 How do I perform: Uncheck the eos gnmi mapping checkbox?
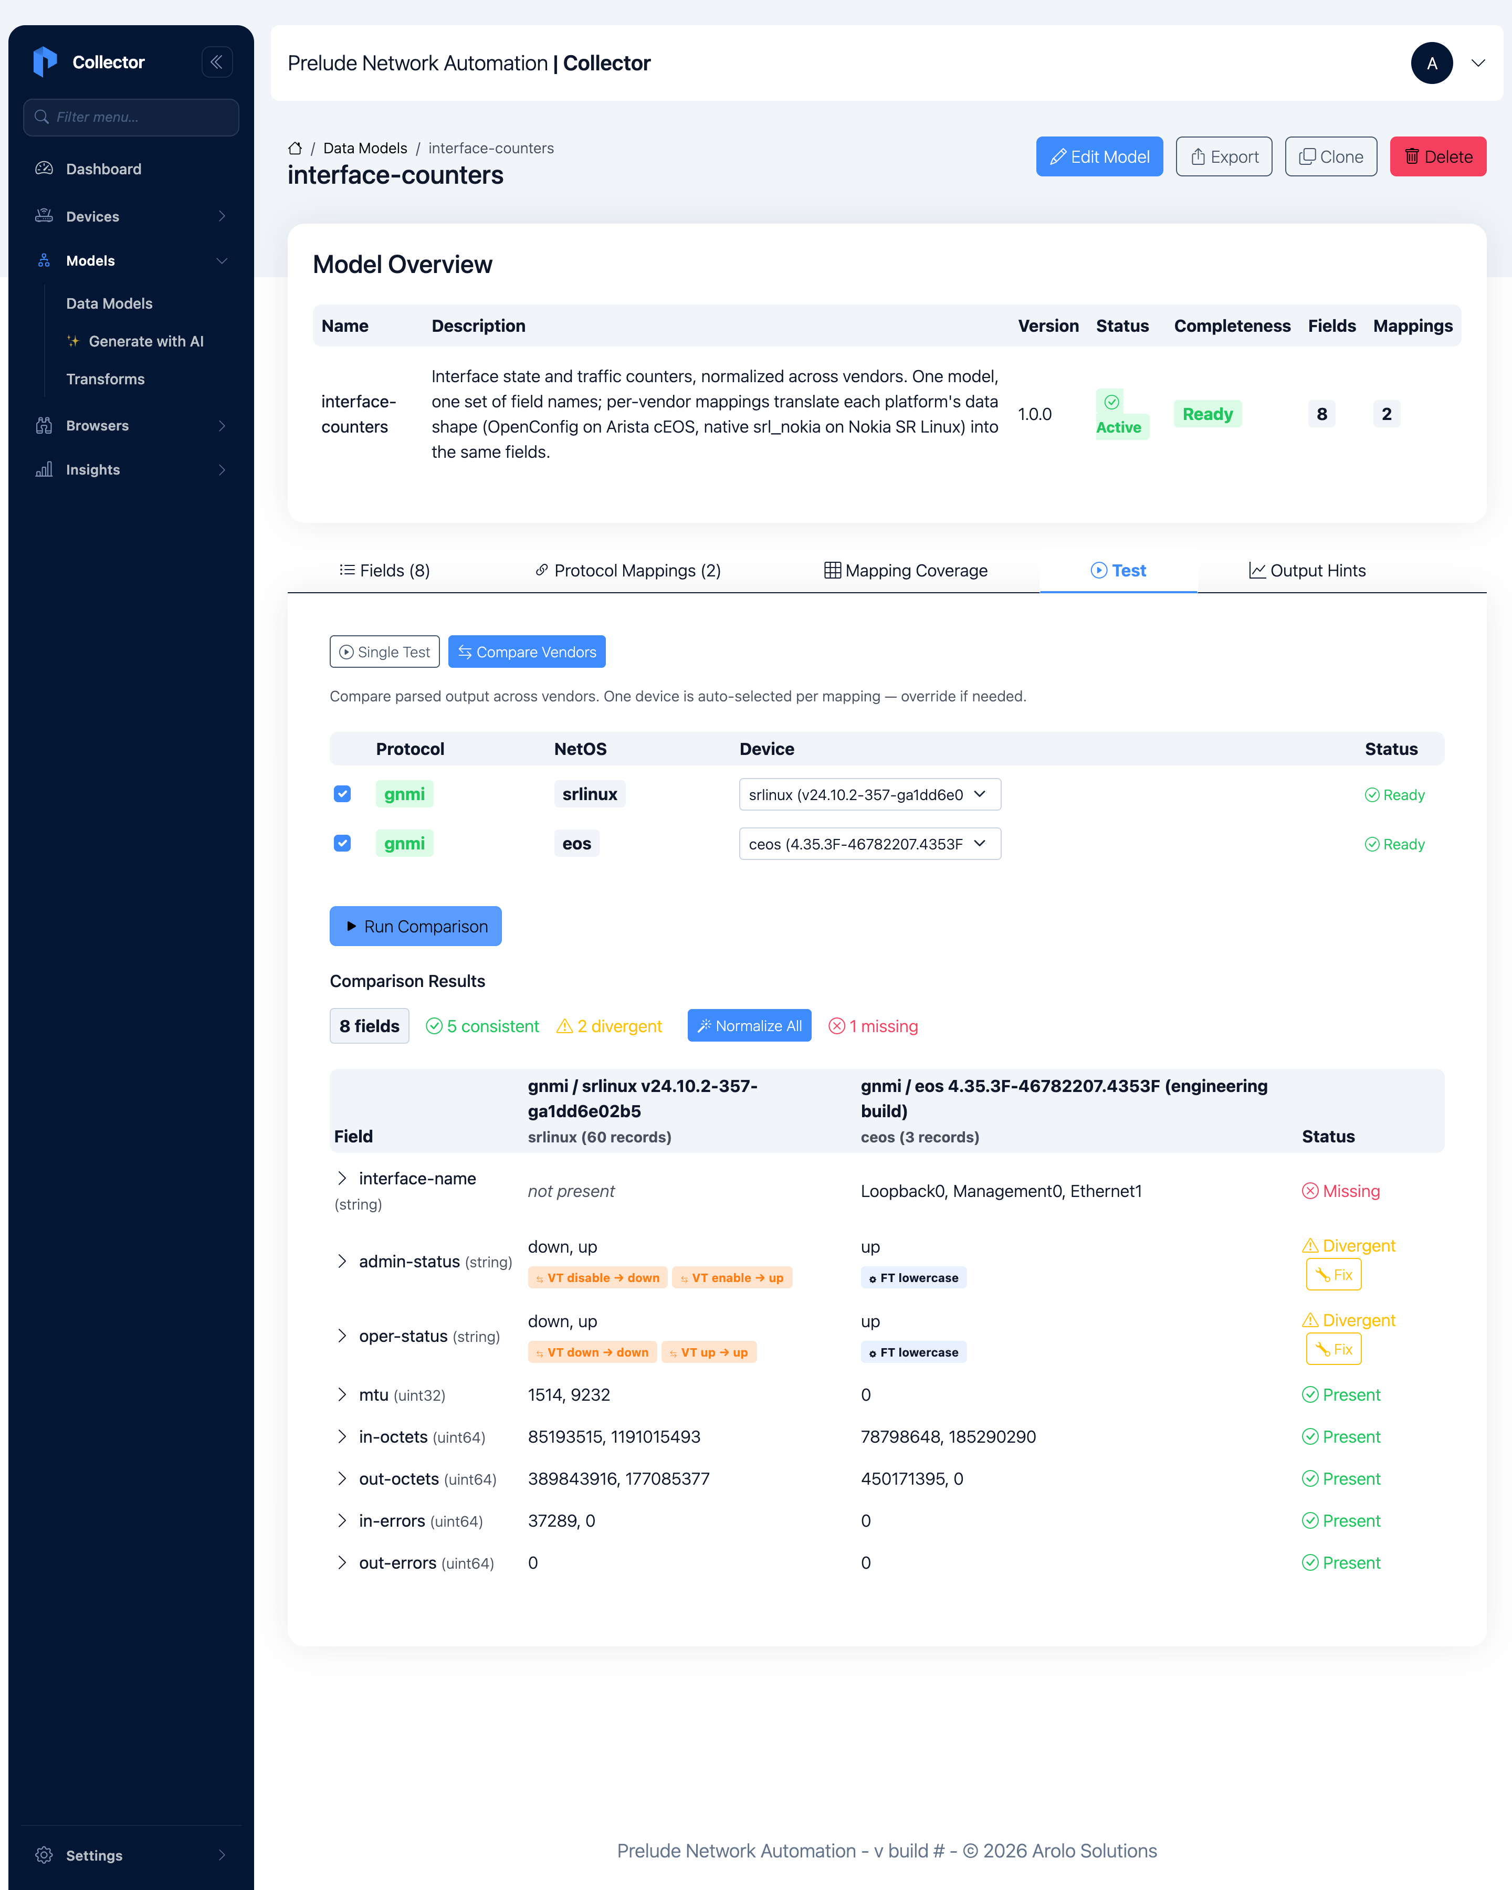343,843
